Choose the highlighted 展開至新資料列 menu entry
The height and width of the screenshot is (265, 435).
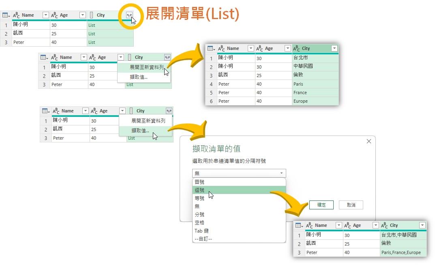pos(147,67)
